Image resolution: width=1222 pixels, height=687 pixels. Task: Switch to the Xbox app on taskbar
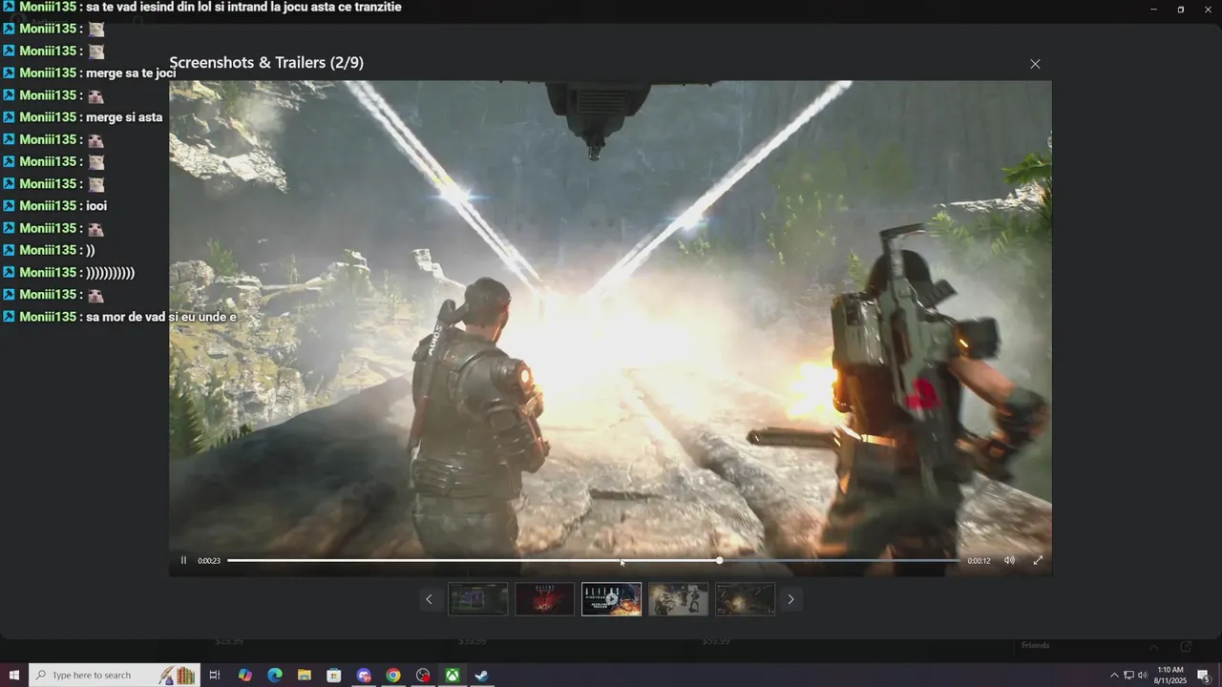coord(453,676)
